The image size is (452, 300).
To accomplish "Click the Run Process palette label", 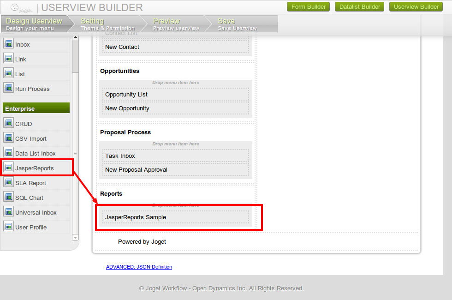I will [x=32, y=89].
